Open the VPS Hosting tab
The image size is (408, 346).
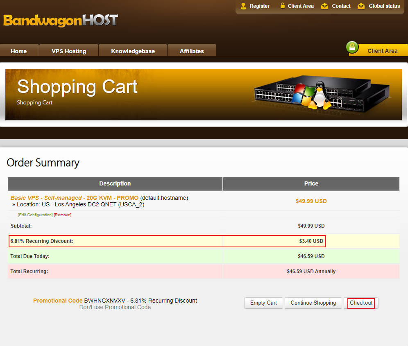[69, 51]
